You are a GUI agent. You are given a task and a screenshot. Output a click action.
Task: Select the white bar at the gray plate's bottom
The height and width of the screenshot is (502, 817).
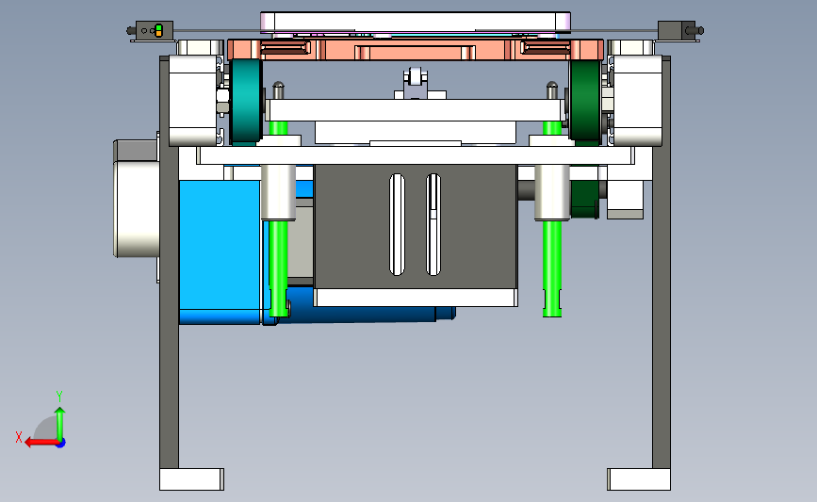pyautogui.click(x=416, y=298)
